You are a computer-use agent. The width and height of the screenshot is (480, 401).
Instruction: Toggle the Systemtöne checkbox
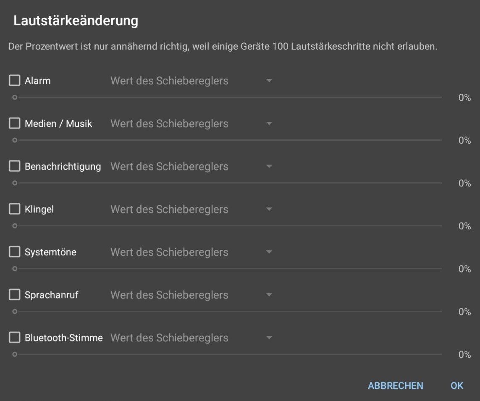[x=15, y=252]
